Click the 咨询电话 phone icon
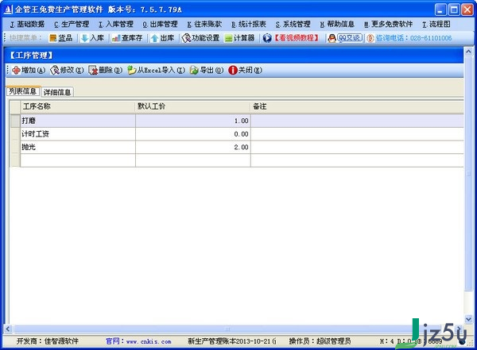This screenshot has width=477, height=350. click(x=370, y=38)
